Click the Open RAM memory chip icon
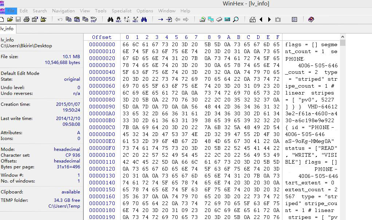Screen dimensions: 372x220 click(219, 19)
